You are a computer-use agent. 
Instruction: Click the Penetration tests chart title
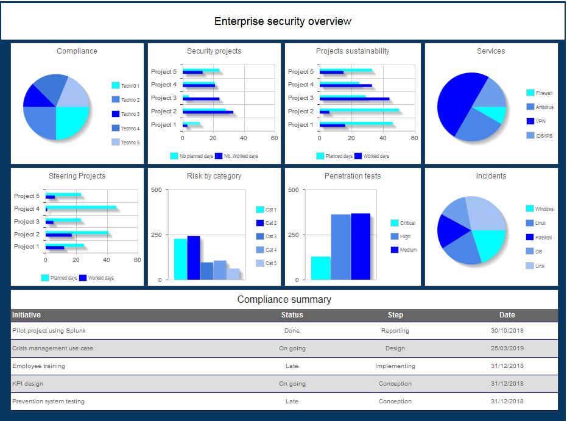pos(353,176)
